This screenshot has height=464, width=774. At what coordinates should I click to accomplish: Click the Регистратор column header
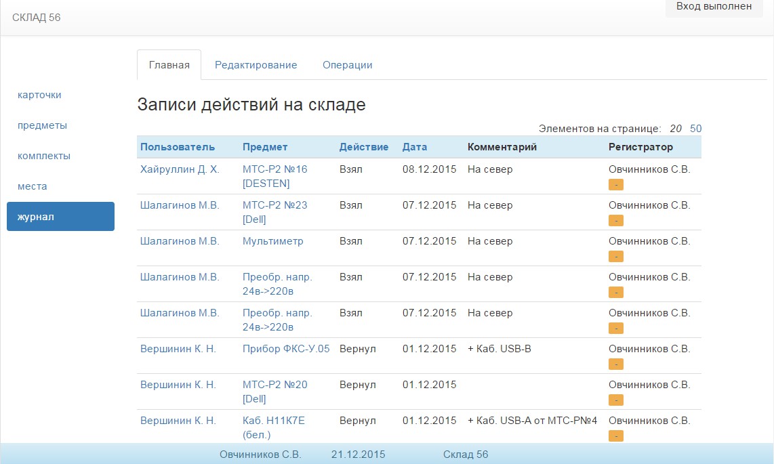click(640, 147)
